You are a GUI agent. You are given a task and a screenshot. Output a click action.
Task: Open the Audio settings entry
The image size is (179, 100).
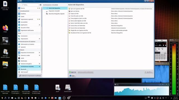pyautogui.click(x=29, y=58)
